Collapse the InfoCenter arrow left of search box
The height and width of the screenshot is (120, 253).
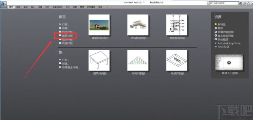pos(208,3)
